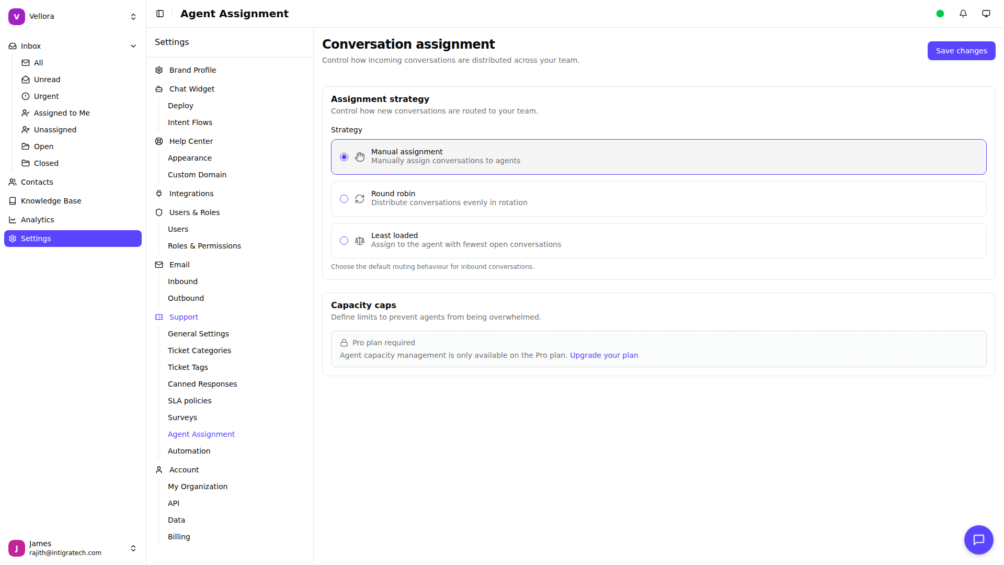Click the Account person icon
1004x565 pixels.
[x=159, y=470]
